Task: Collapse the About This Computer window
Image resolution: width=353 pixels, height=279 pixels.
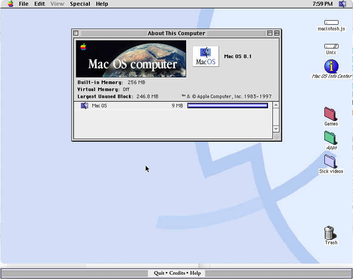Action: [x=276, y=33]
